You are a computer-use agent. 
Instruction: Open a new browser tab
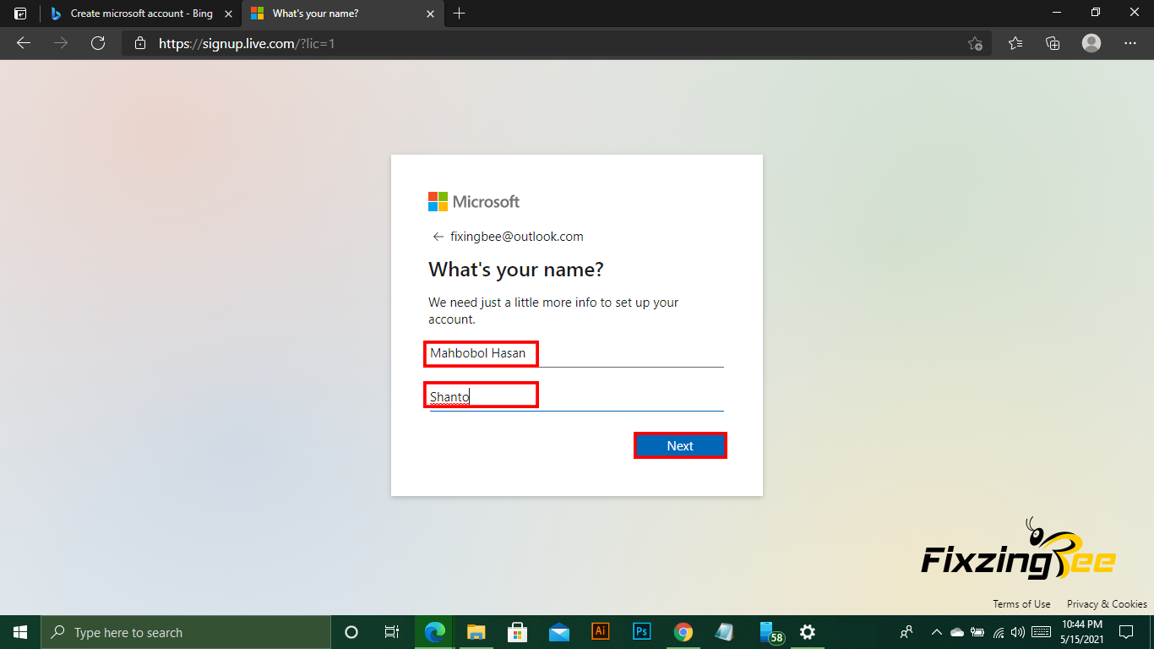coord(459,14)
